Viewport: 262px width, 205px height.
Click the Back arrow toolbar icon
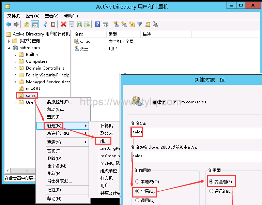[x=9, y=25]
